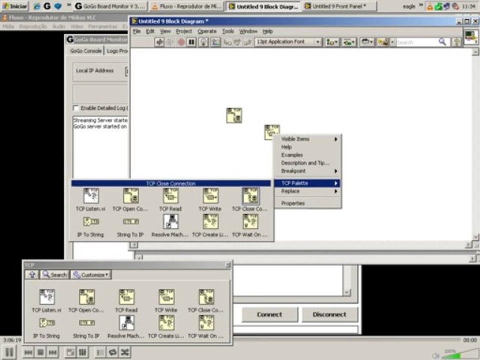Select TCP Read in the pop-up palette
Viewport: 480px width, 360px height.
click(170, 199)
